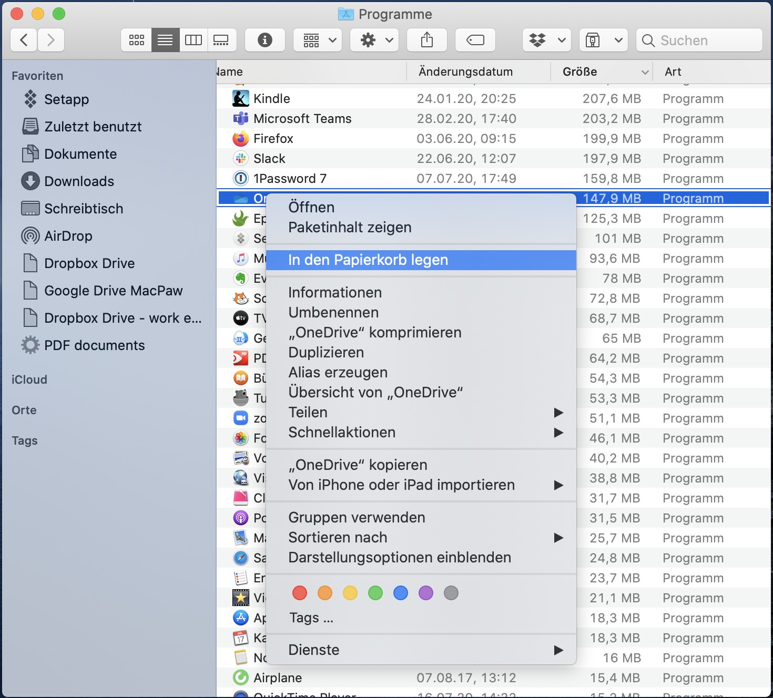Select the Airplane app icon
773x698 pixels.
241,678
